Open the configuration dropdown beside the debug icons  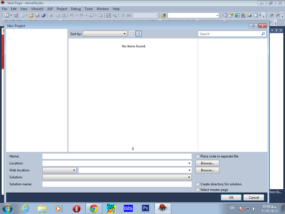click(x=145, y=16)
